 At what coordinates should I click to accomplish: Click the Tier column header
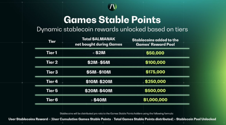point(52,41)
